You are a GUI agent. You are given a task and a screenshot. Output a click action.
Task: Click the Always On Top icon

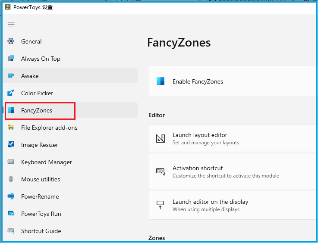(x=11, y=59)
